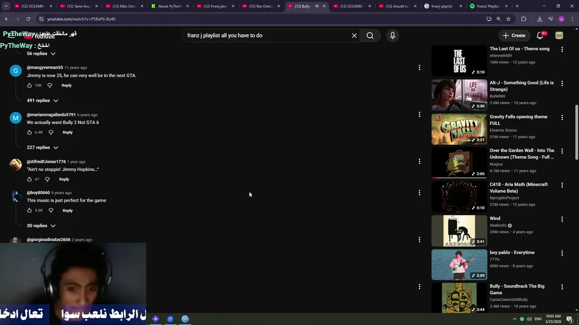
Task: Open more options for Bully Soundtrack Big Game
Action: (562, 287)
